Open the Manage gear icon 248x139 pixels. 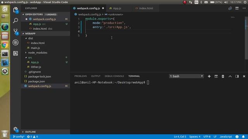(x=15, y=129)
